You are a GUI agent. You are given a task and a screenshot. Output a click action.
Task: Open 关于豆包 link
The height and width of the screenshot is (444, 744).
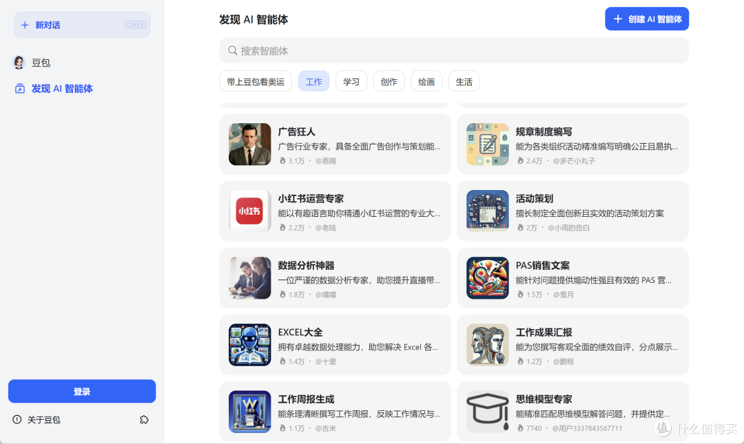click(43, 419)
